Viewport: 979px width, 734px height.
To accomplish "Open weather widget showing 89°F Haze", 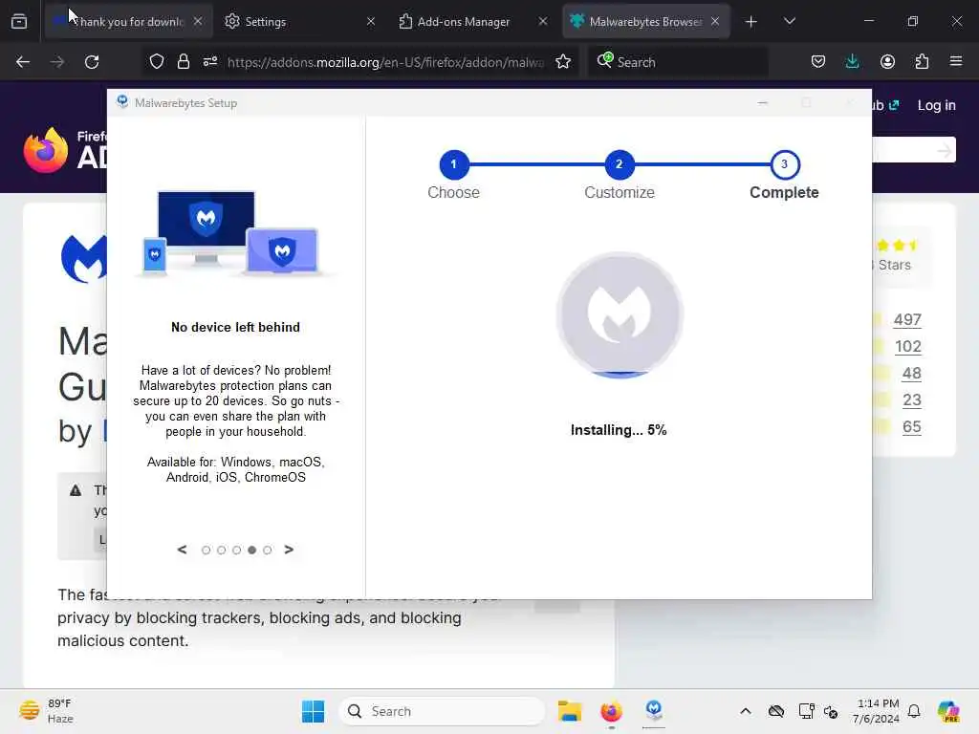I will pyautogui.click(x=46, y=711).
